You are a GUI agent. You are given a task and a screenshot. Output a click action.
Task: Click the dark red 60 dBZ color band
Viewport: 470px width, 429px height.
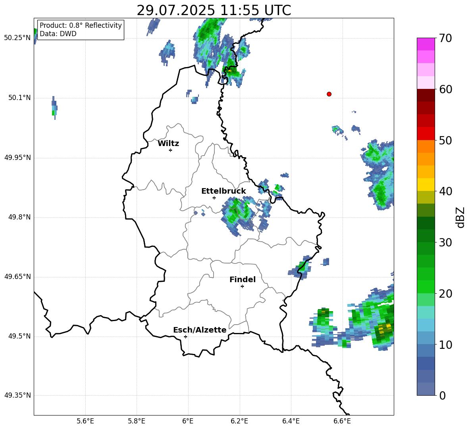(426, 95)
